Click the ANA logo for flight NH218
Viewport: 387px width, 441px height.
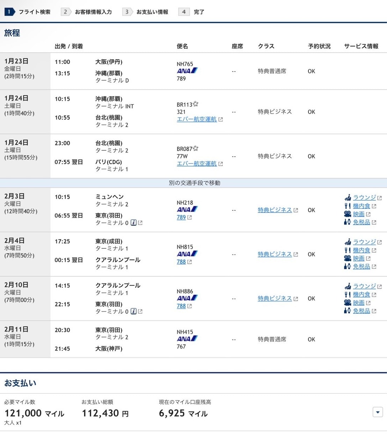tap(187, 210)
